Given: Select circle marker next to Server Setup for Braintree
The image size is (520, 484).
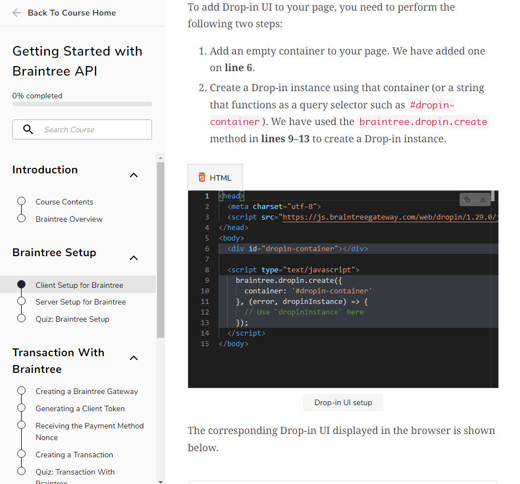Looking at the screenshot, I should pyautogui.click(x=22, y=301).
